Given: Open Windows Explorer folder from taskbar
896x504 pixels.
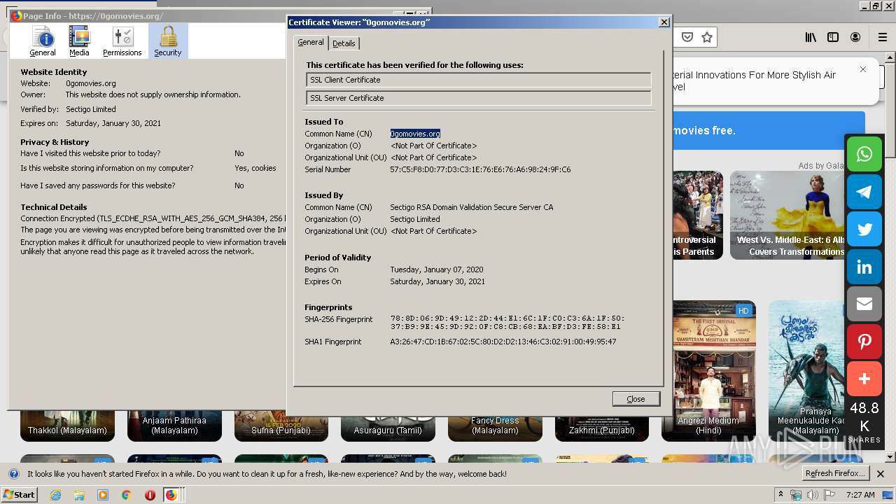Looking at the screenshot, I should point(79,495).
